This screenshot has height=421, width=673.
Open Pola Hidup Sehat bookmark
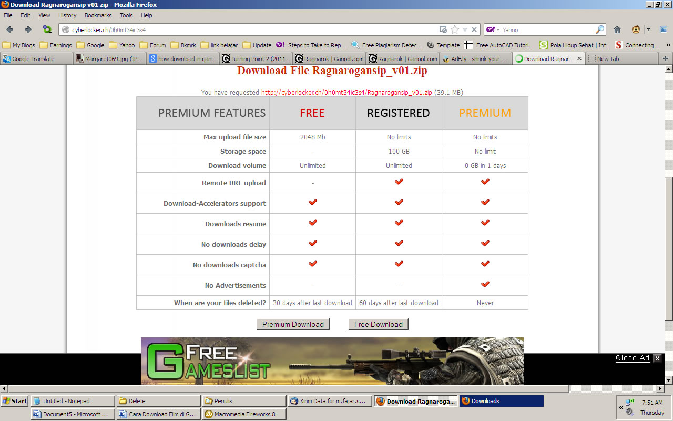click(575, 45)
